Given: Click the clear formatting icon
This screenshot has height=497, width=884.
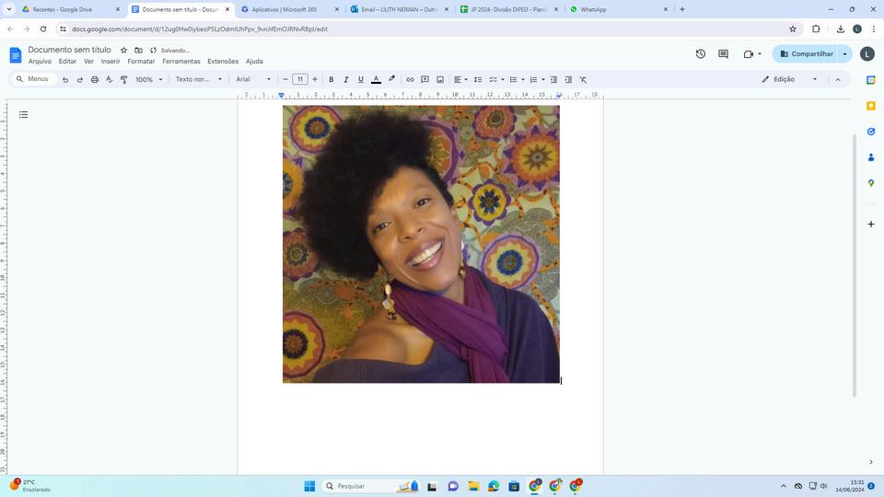Looking at the screenshot, I should (x=583, y=79).
